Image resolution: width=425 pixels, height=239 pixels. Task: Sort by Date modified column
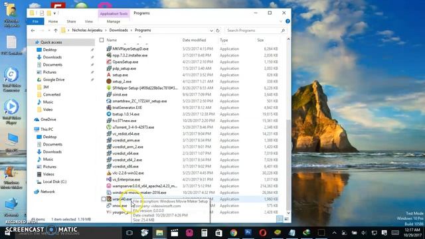[x=194, y=40]
